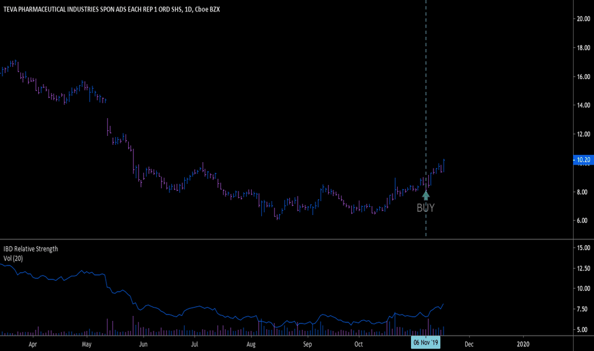Click the 16.00 price scale value
Viewport: 594px width, 351px height.
(x=583, y=77)
